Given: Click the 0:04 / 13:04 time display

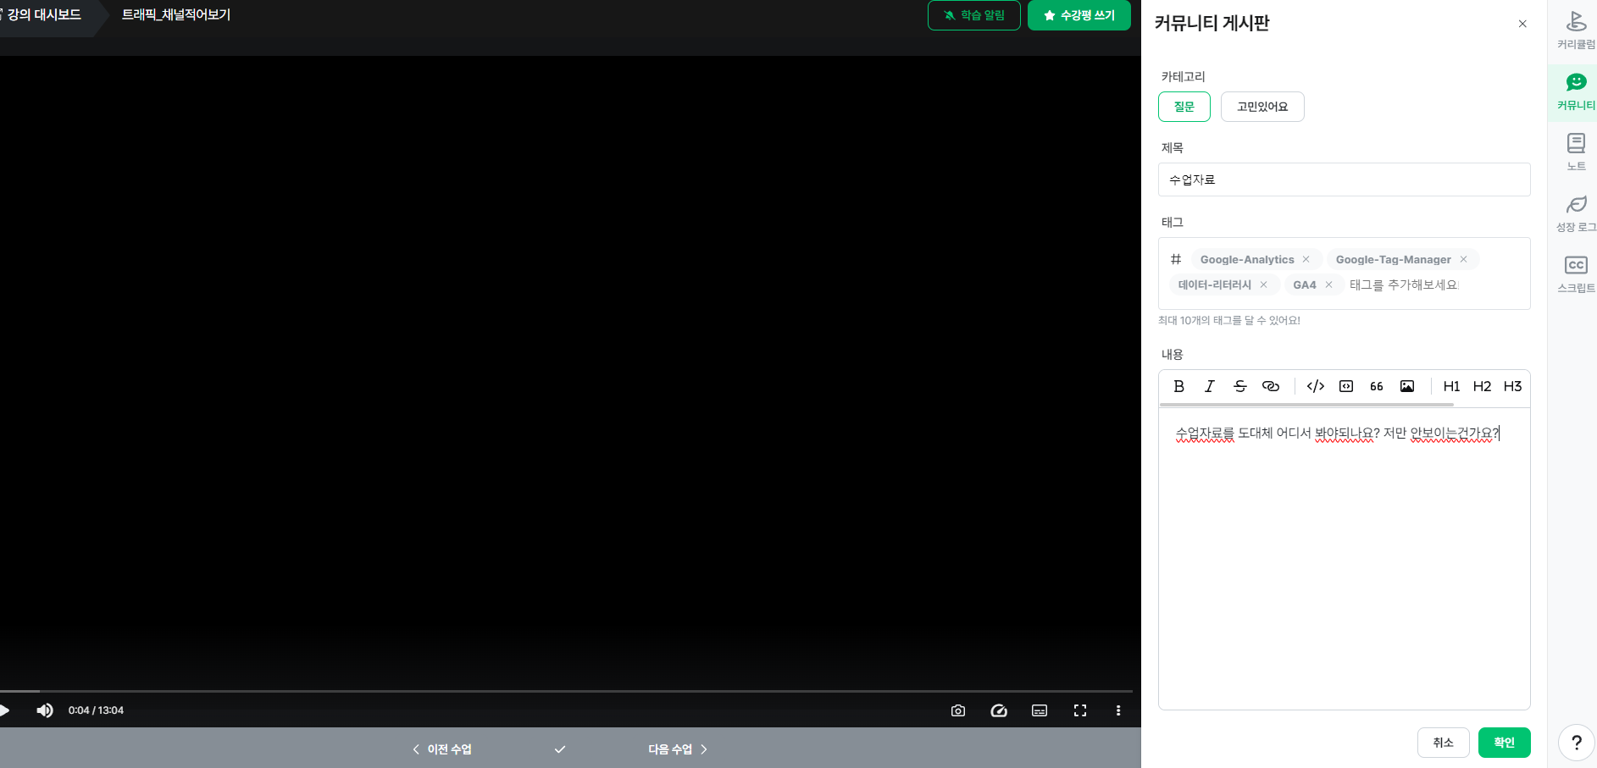Looking at the screenshot, I should (96, 710).
